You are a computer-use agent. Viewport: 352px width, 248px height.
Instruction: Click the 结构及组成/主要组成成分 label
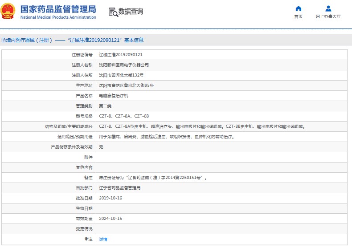pyautogui.click(x=69, y=126)
